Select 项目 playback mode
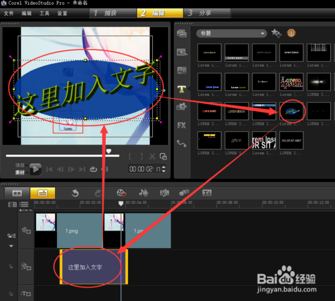The width and height of the screenshot is (335, 301). click(19, 166)
